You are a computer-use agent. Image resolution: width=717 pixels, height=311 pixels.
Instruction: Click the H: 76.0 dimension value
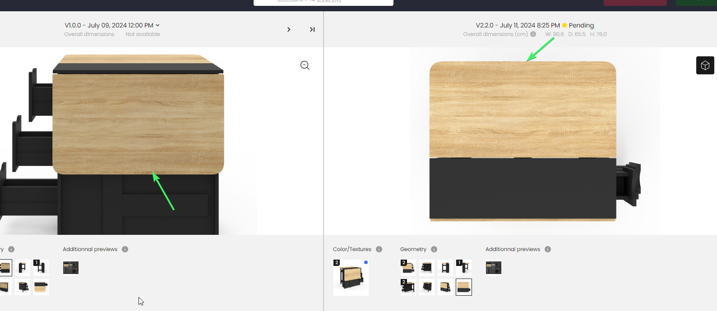[x=598, y=34]
